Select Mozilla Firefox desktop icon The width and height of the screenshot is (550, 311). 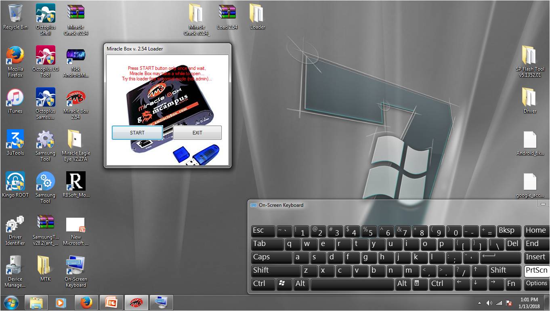coord(15,61)
